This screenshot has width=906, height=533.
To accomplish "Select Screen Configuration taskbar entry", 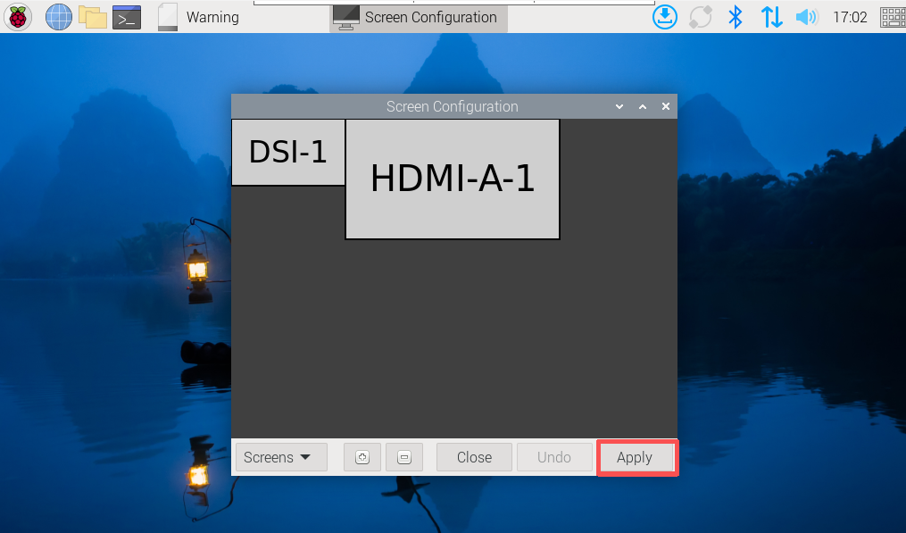I will click(418, 17).
